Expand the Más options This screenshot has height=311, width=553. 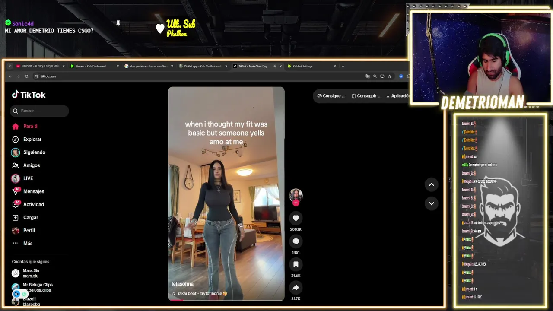[x=28, y=243]
